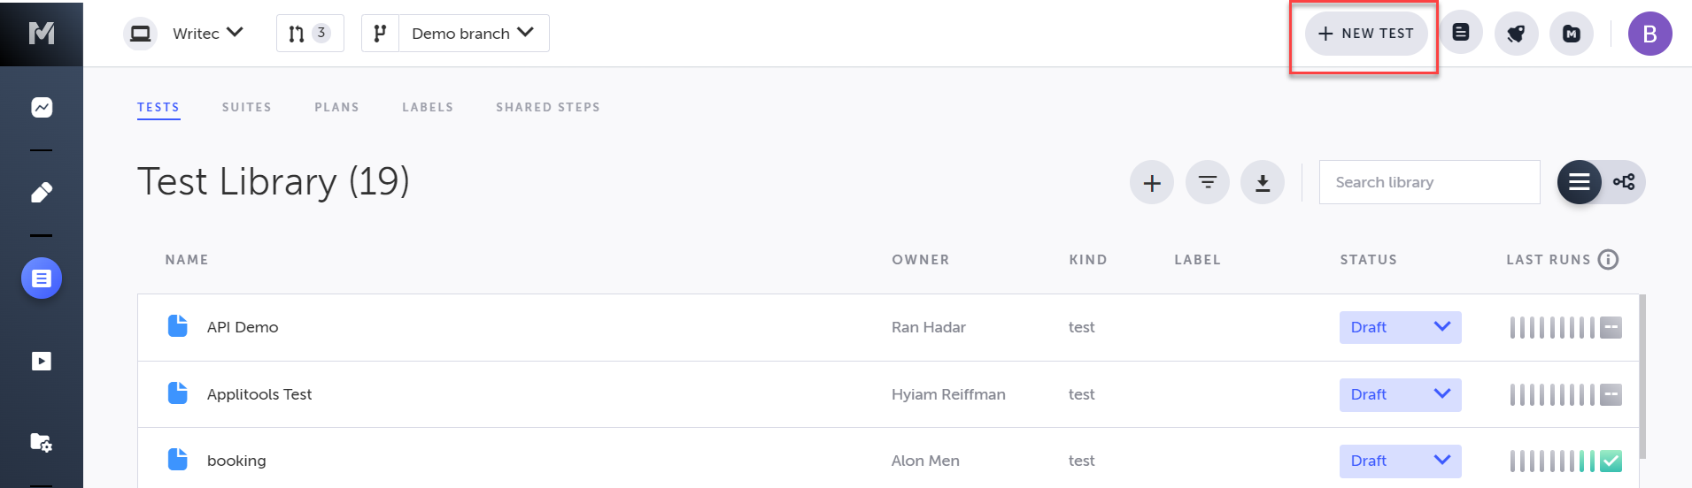1692x488 pixels.
Task: Switch to list view toggle
Action: point(1579,183)
